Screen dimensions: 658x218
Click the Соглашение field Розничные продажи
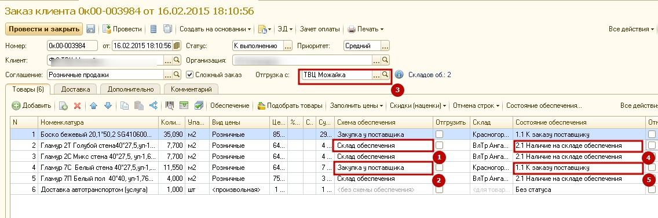coord(105,75)
